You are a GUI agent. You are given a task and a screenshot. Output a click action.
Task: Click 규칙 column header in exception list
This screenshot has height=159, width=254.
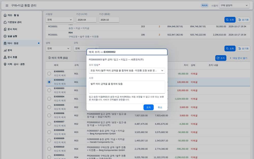coord(76,65)
